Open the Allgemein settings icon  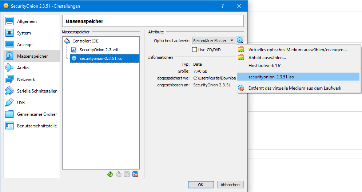click(9, 21)
